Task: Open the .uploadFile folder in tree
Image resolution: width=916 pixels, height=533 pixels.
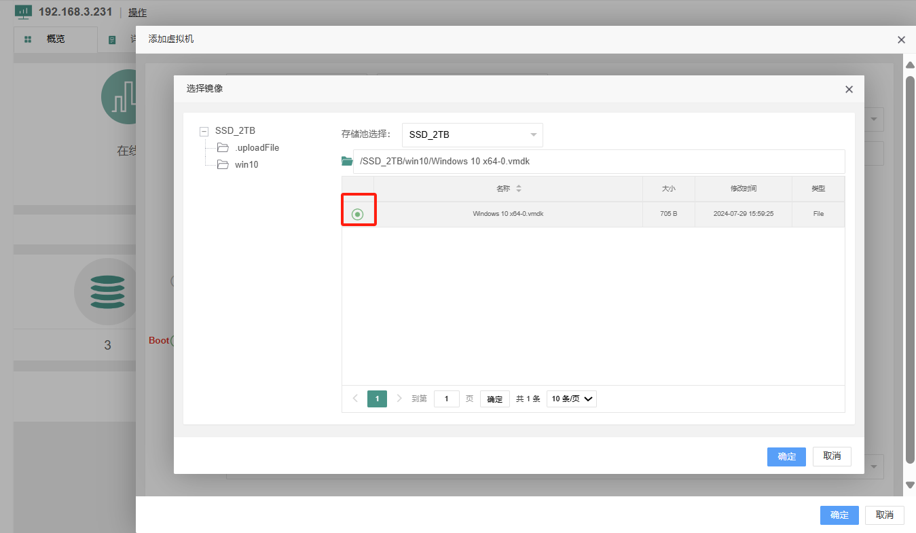Action: (x=257, y=147)
